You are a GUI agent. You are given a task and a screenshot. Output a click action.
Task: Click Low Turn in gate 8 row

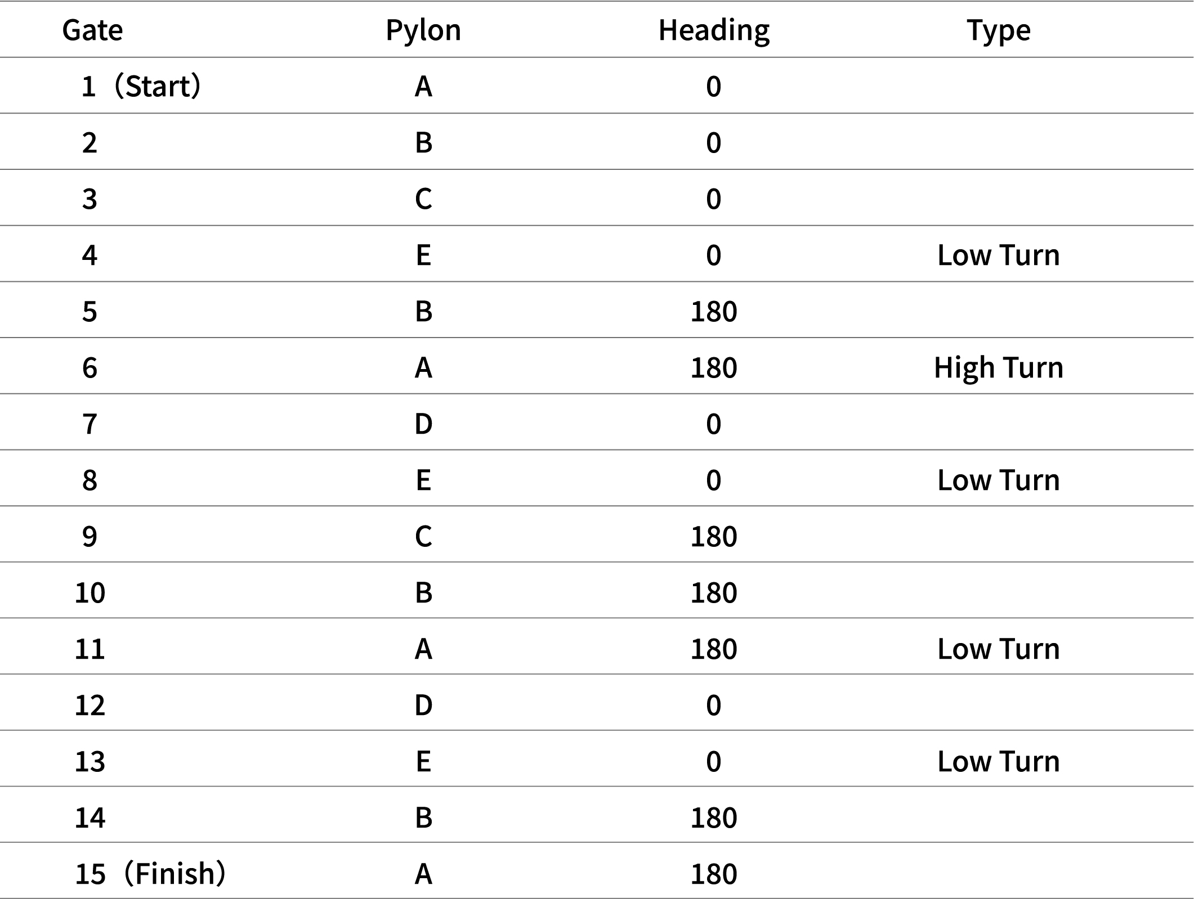999,480
